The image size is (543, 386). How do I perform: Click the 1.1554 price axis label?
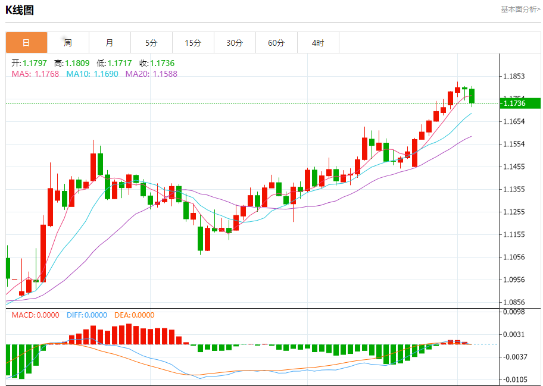(x=514, y=144)
